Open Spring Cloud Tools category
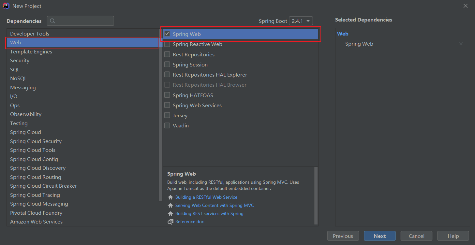 [82, 150]
